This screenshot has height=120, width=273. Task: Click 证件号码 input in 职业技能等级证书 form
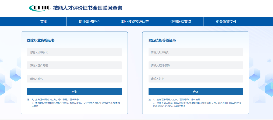click(196, 65)
